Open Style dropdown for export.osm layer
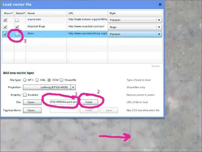 [x=159, y=20]
